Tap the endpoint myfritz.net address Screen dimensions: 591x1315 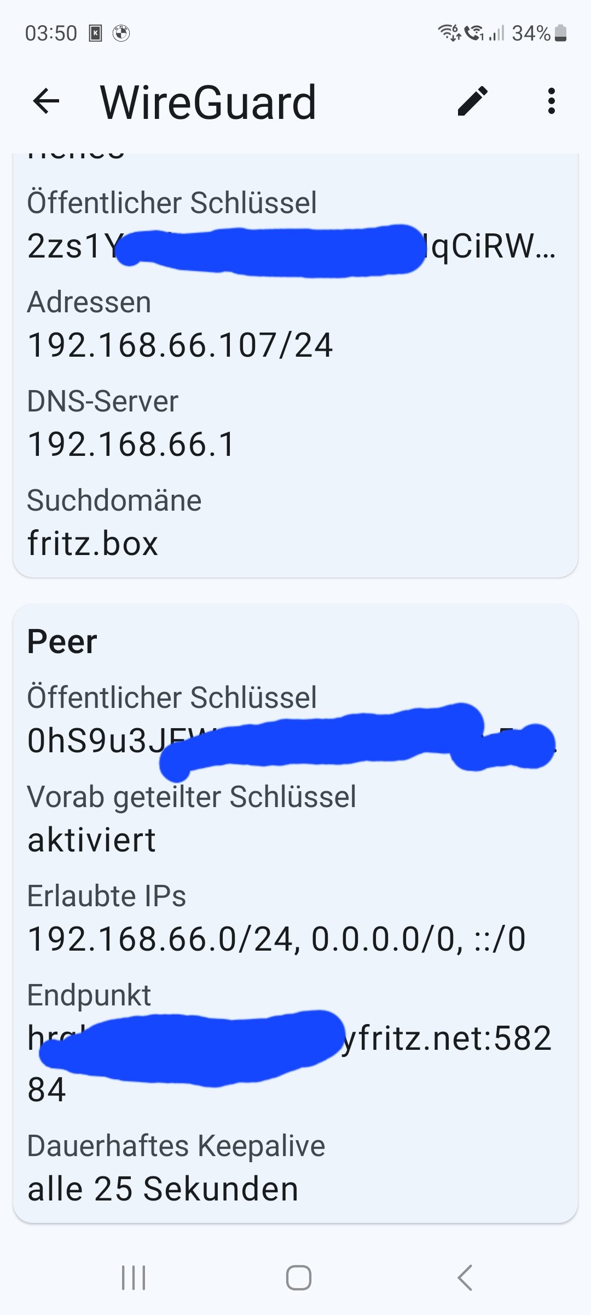(x=289, y=1064)
